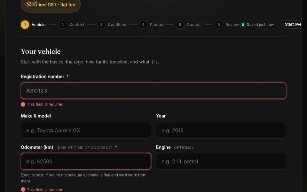The image size is (307, 192).
Task: Click the 'Exact is best' odometer hint text
Action: point(83,178)
